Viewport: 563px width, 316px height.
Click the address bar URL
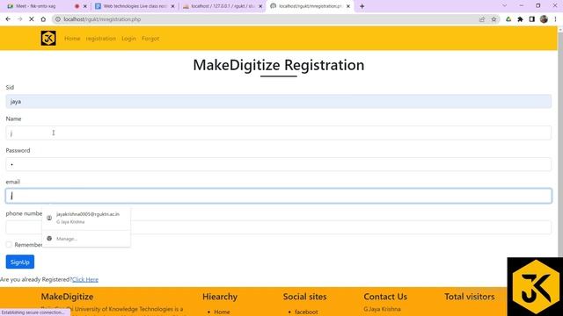click(102, 19)
